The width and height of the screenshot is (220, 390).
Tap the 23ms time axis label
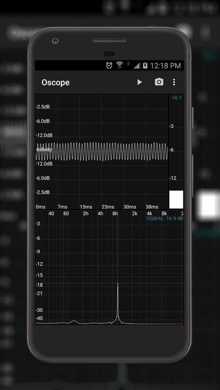coord(108,207)
